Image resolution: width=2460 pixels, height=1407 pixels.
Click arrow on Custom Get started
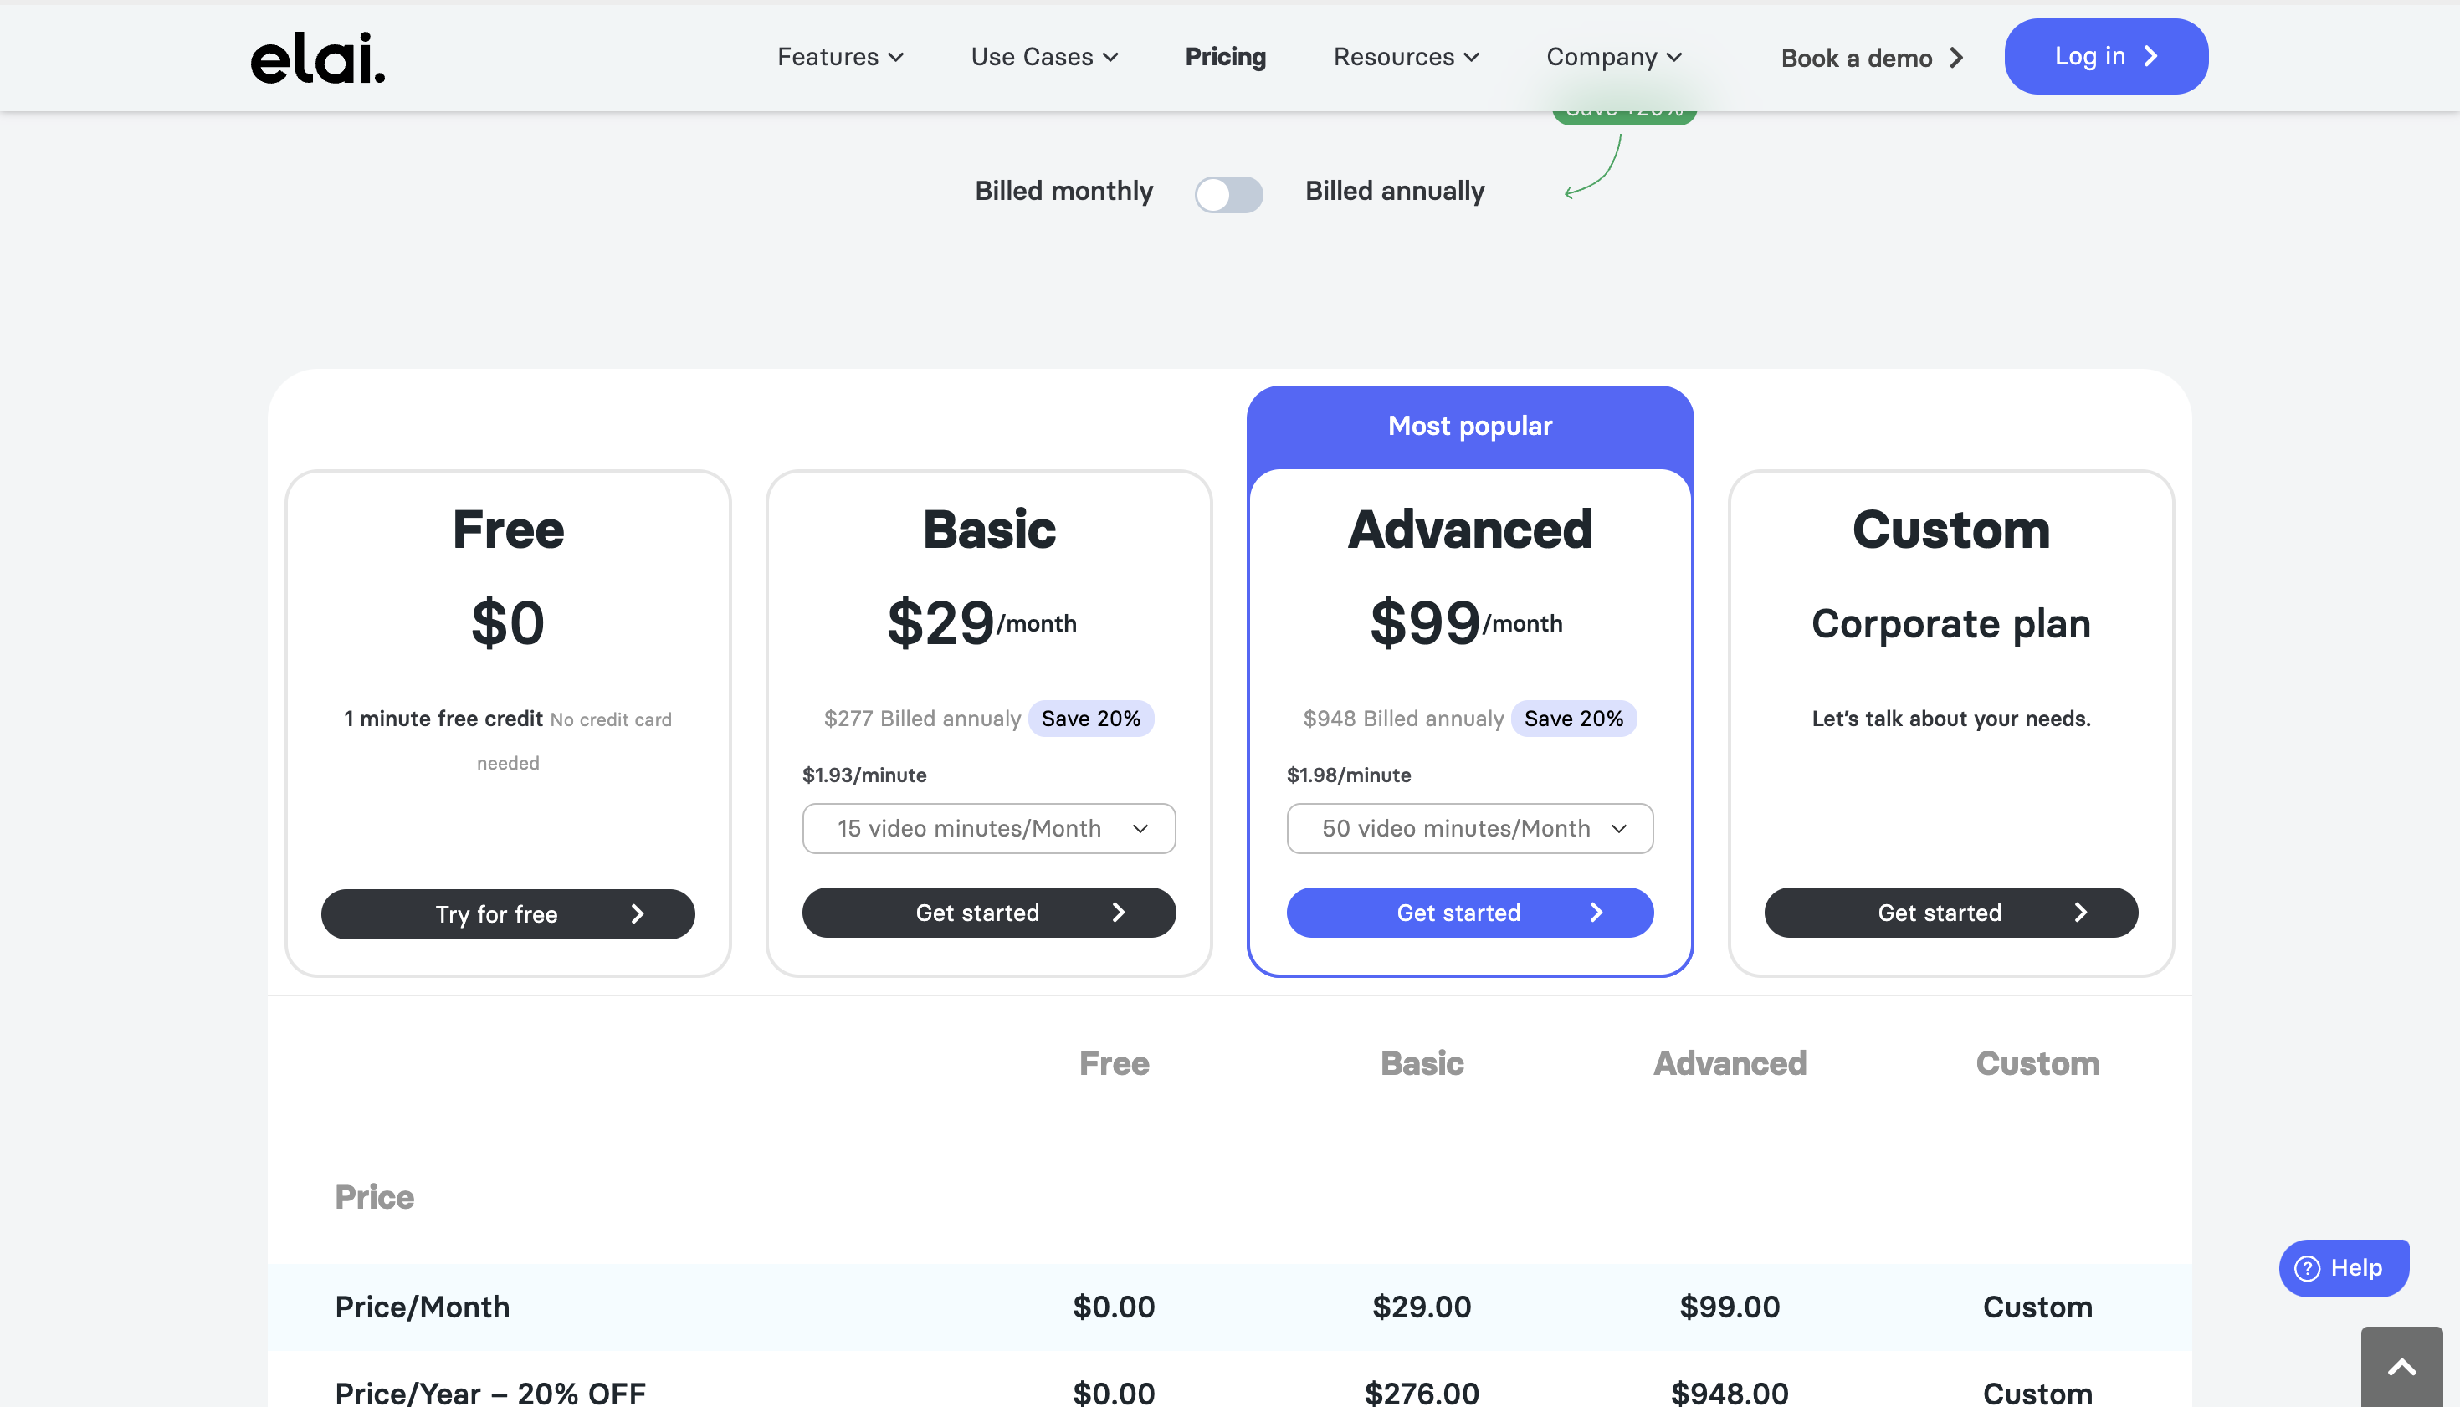(2080, 913)
